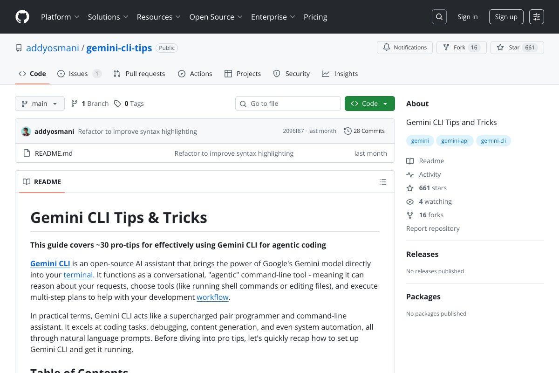This screenshot has width=559, height=373.
Task: Open the Security tab
Action: tap(291, 74)
